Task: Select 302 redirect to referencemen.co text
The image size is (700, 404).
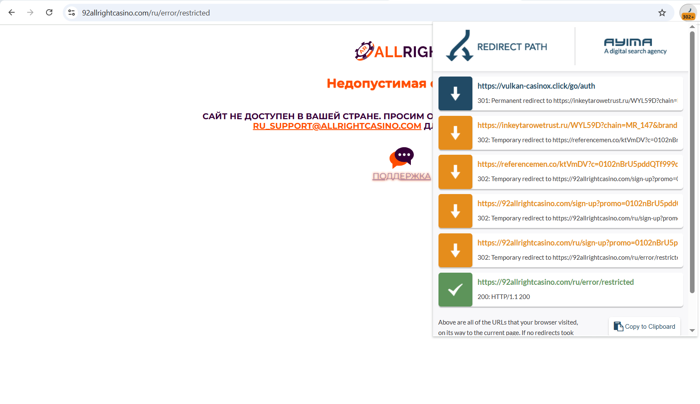Action: click(577, 140)
